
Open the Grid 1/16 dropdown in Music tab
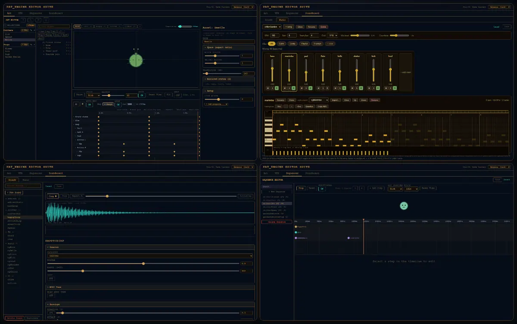pyautogui.click(x=333, y=35)
